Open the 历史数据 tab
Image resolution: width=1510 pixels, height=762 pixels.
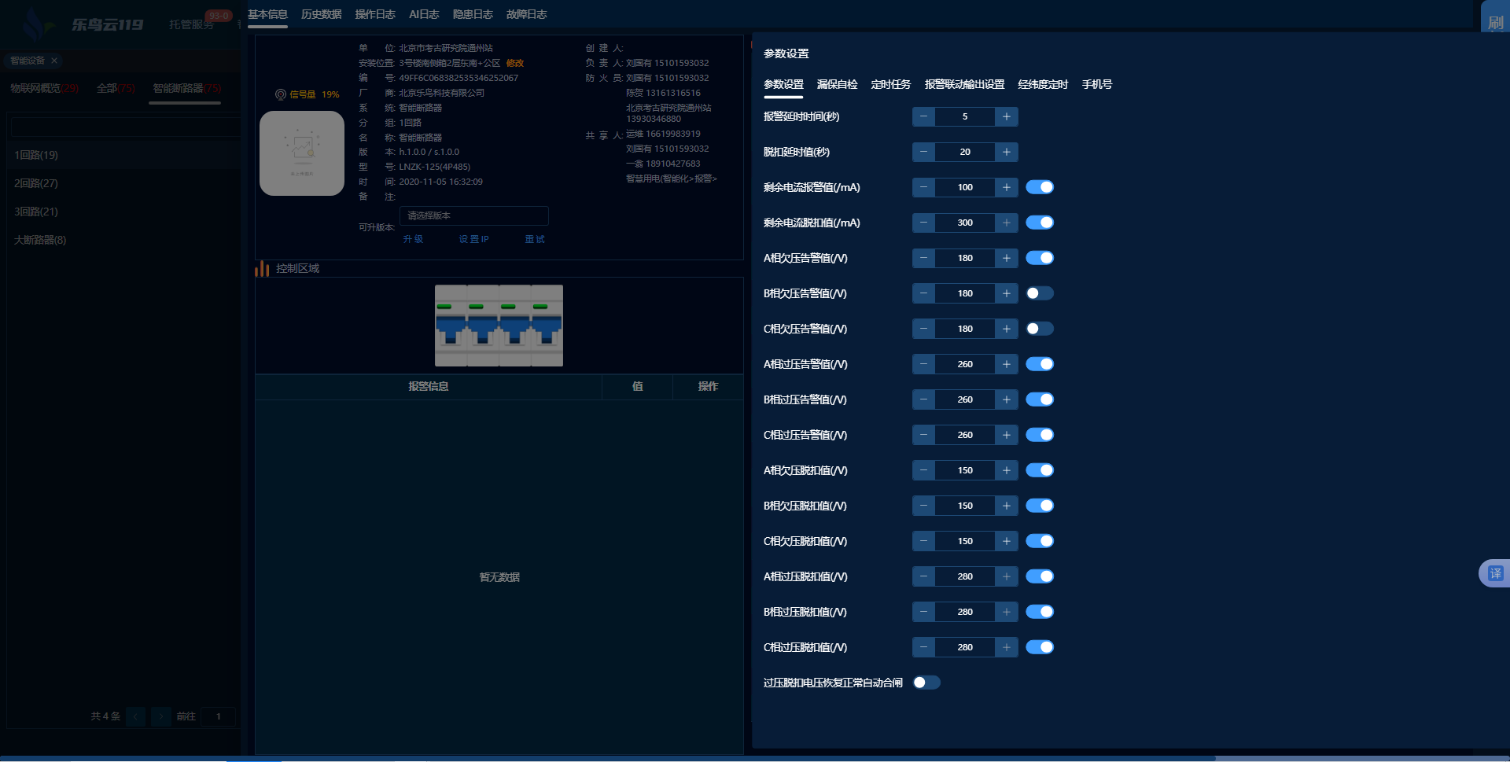[x=321, y=14]
